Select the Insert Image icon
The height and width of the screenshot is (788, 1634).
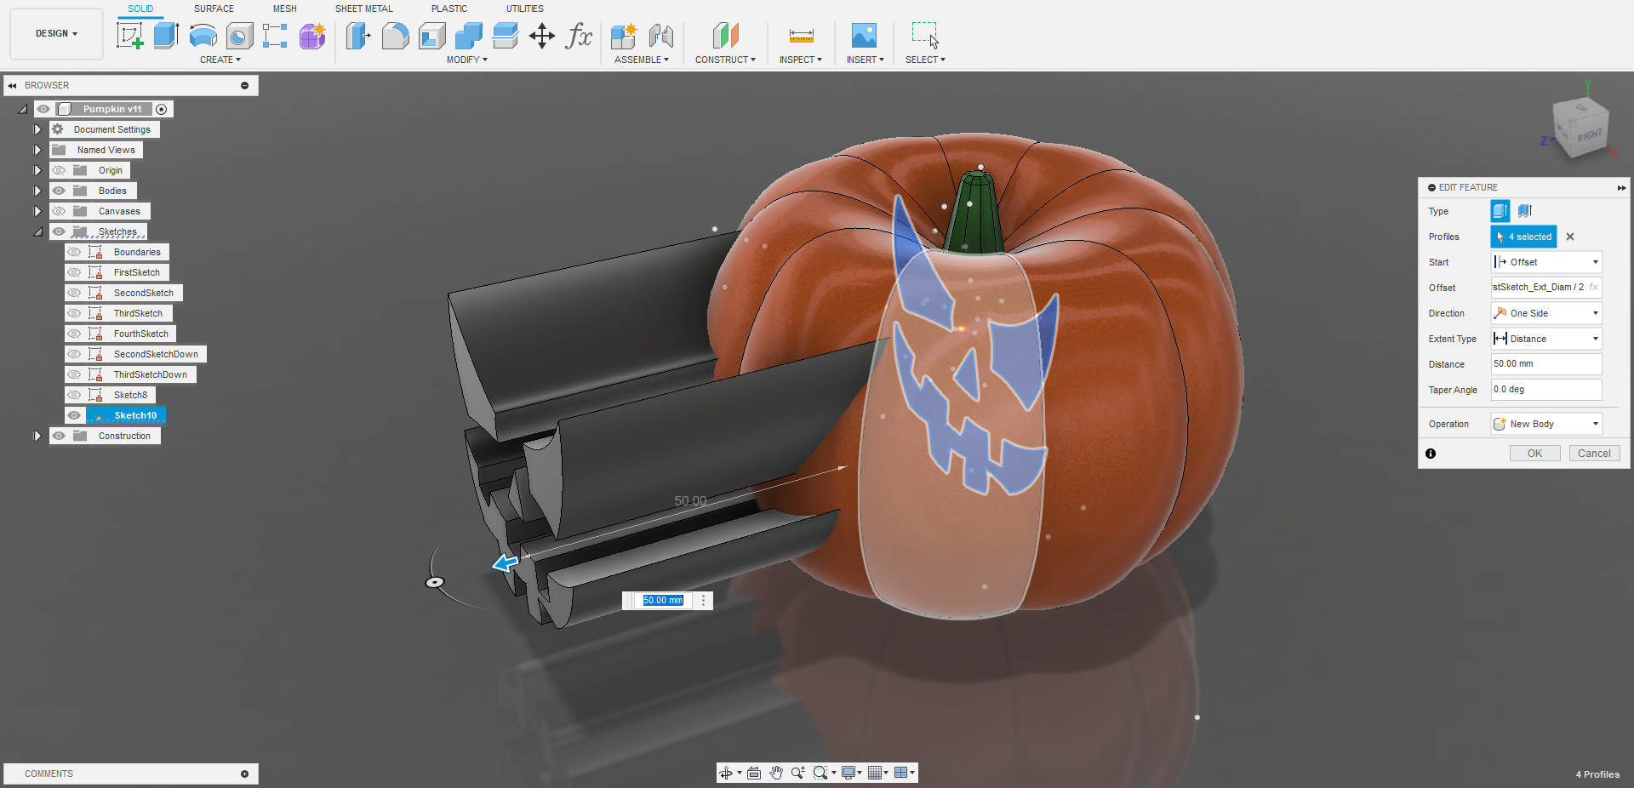(864, 36)
